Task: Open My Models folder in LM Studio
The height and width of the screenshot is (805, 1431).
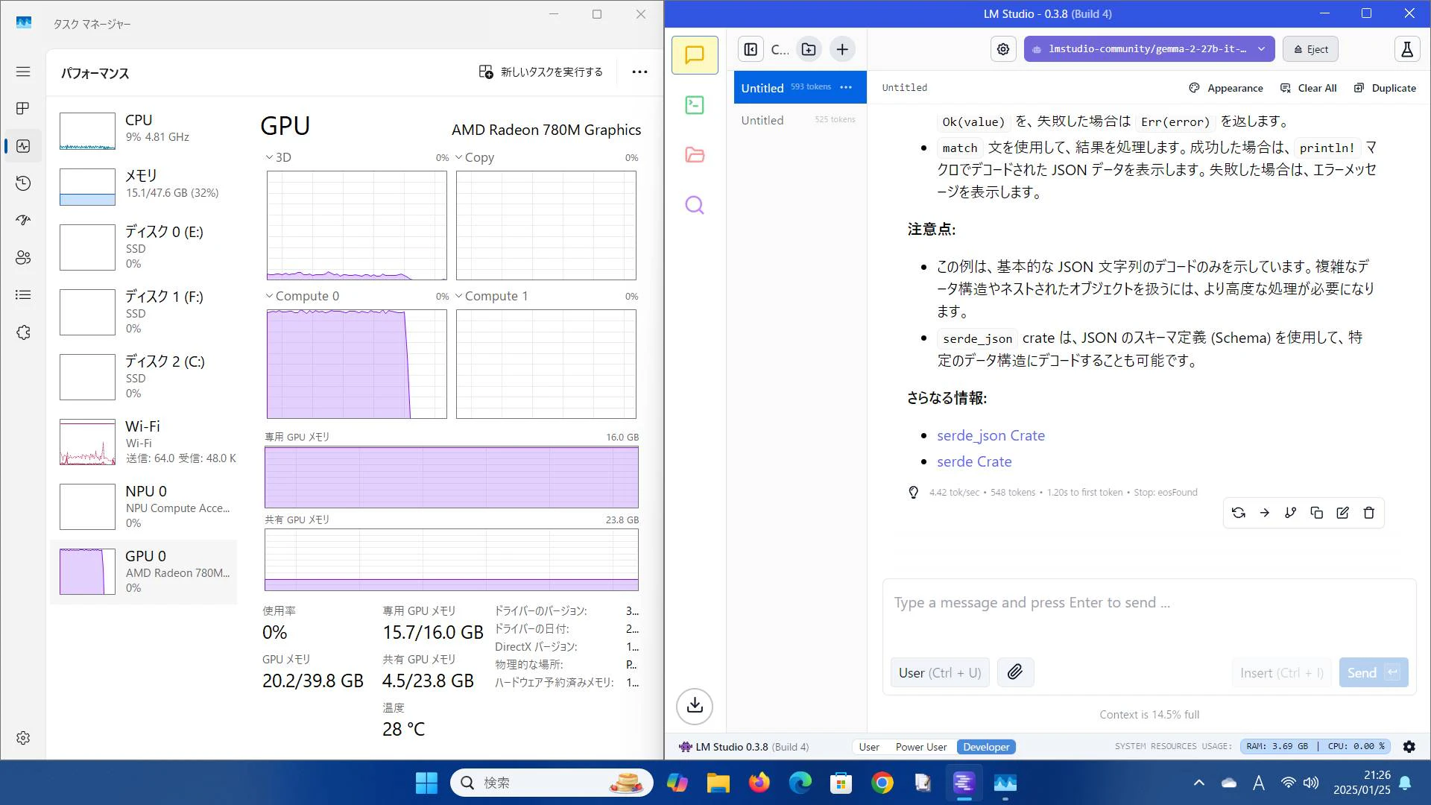Action: 695,155
